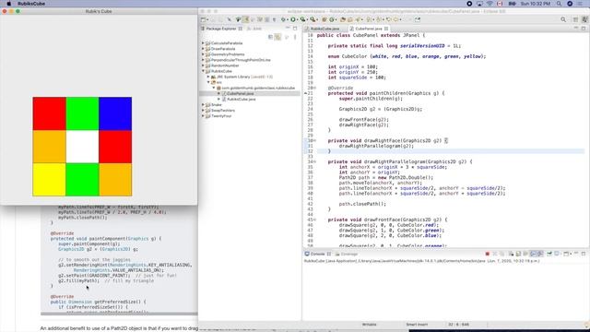Click the white center square of the cube
This screenshot has width=590, height=332.
[x=82, y=147]
